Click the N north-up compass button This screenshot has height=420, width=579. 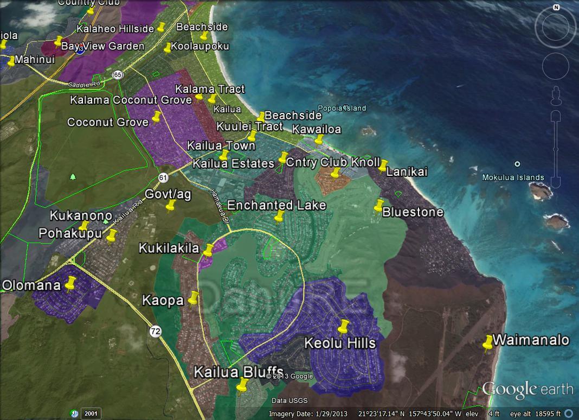tap(556, 8)
